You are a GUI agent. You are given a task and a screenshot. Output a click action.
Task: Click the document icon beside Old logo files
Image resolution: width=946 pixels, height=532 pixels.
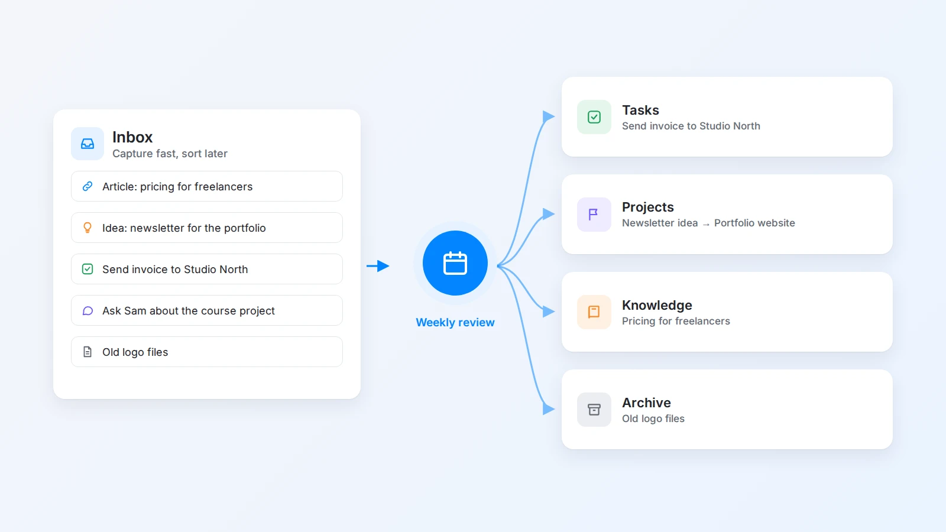tap(88, 352)
